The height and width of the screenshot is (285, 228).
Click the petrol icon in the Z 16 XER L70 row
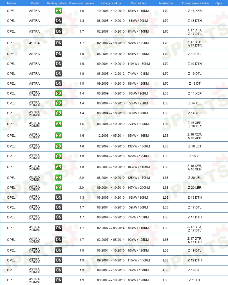click(x=59, y=11)
